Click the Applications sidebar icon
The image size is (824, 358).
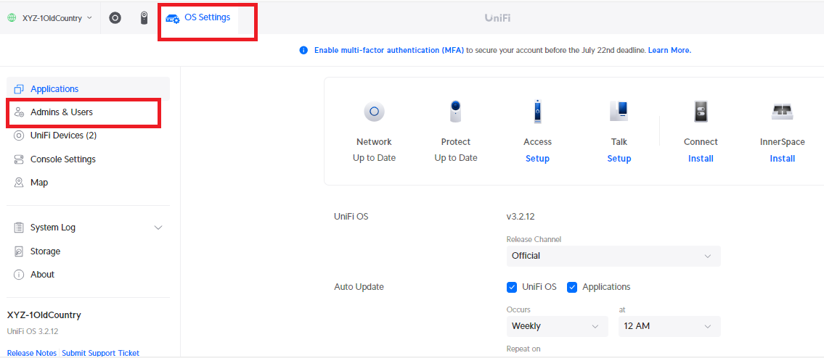pyautogui.click(x=19, y=89)
